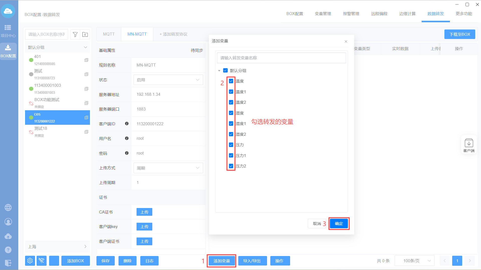
Task: Open the globe language icon in sidebar
Action: point(8,207)
